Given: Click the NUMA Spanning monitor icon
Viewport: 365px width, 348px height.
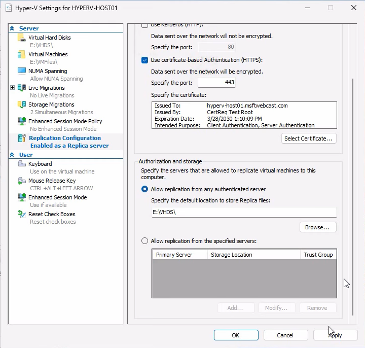Looking at the screenshot, I should [22, 71].
